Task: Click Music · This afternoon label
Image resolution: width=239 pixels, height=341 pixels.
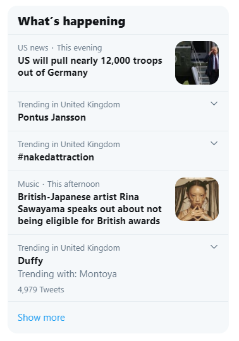Action: click(x=59, y=184)
